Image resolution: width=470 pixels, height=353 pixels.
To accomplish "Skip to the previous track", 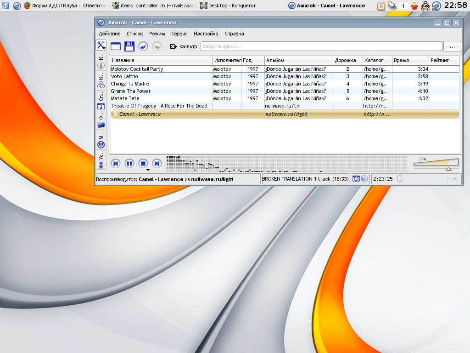I will point(116,163).
